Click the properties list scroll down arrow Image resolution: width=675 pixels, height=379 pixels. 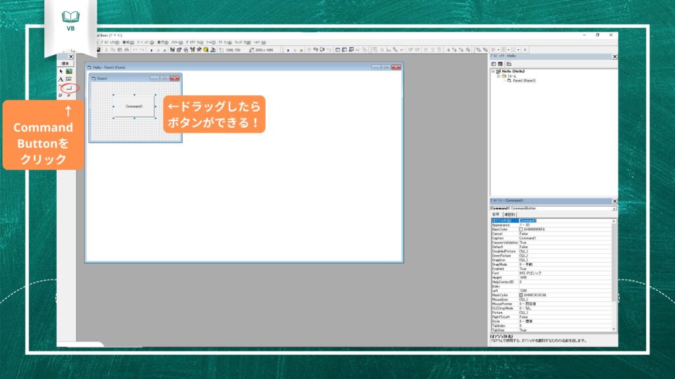(614, 329)
